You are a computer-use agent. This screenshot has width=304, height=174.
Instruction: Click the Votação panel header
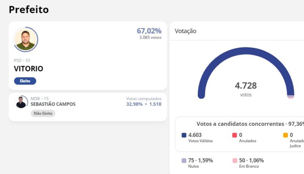[x=186, y=31]
